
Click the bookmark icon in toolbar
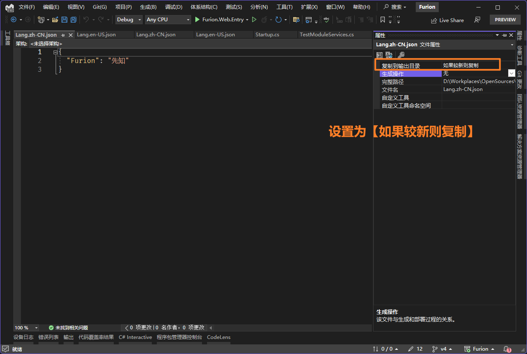pyautogui.click(x=382, y=20)
